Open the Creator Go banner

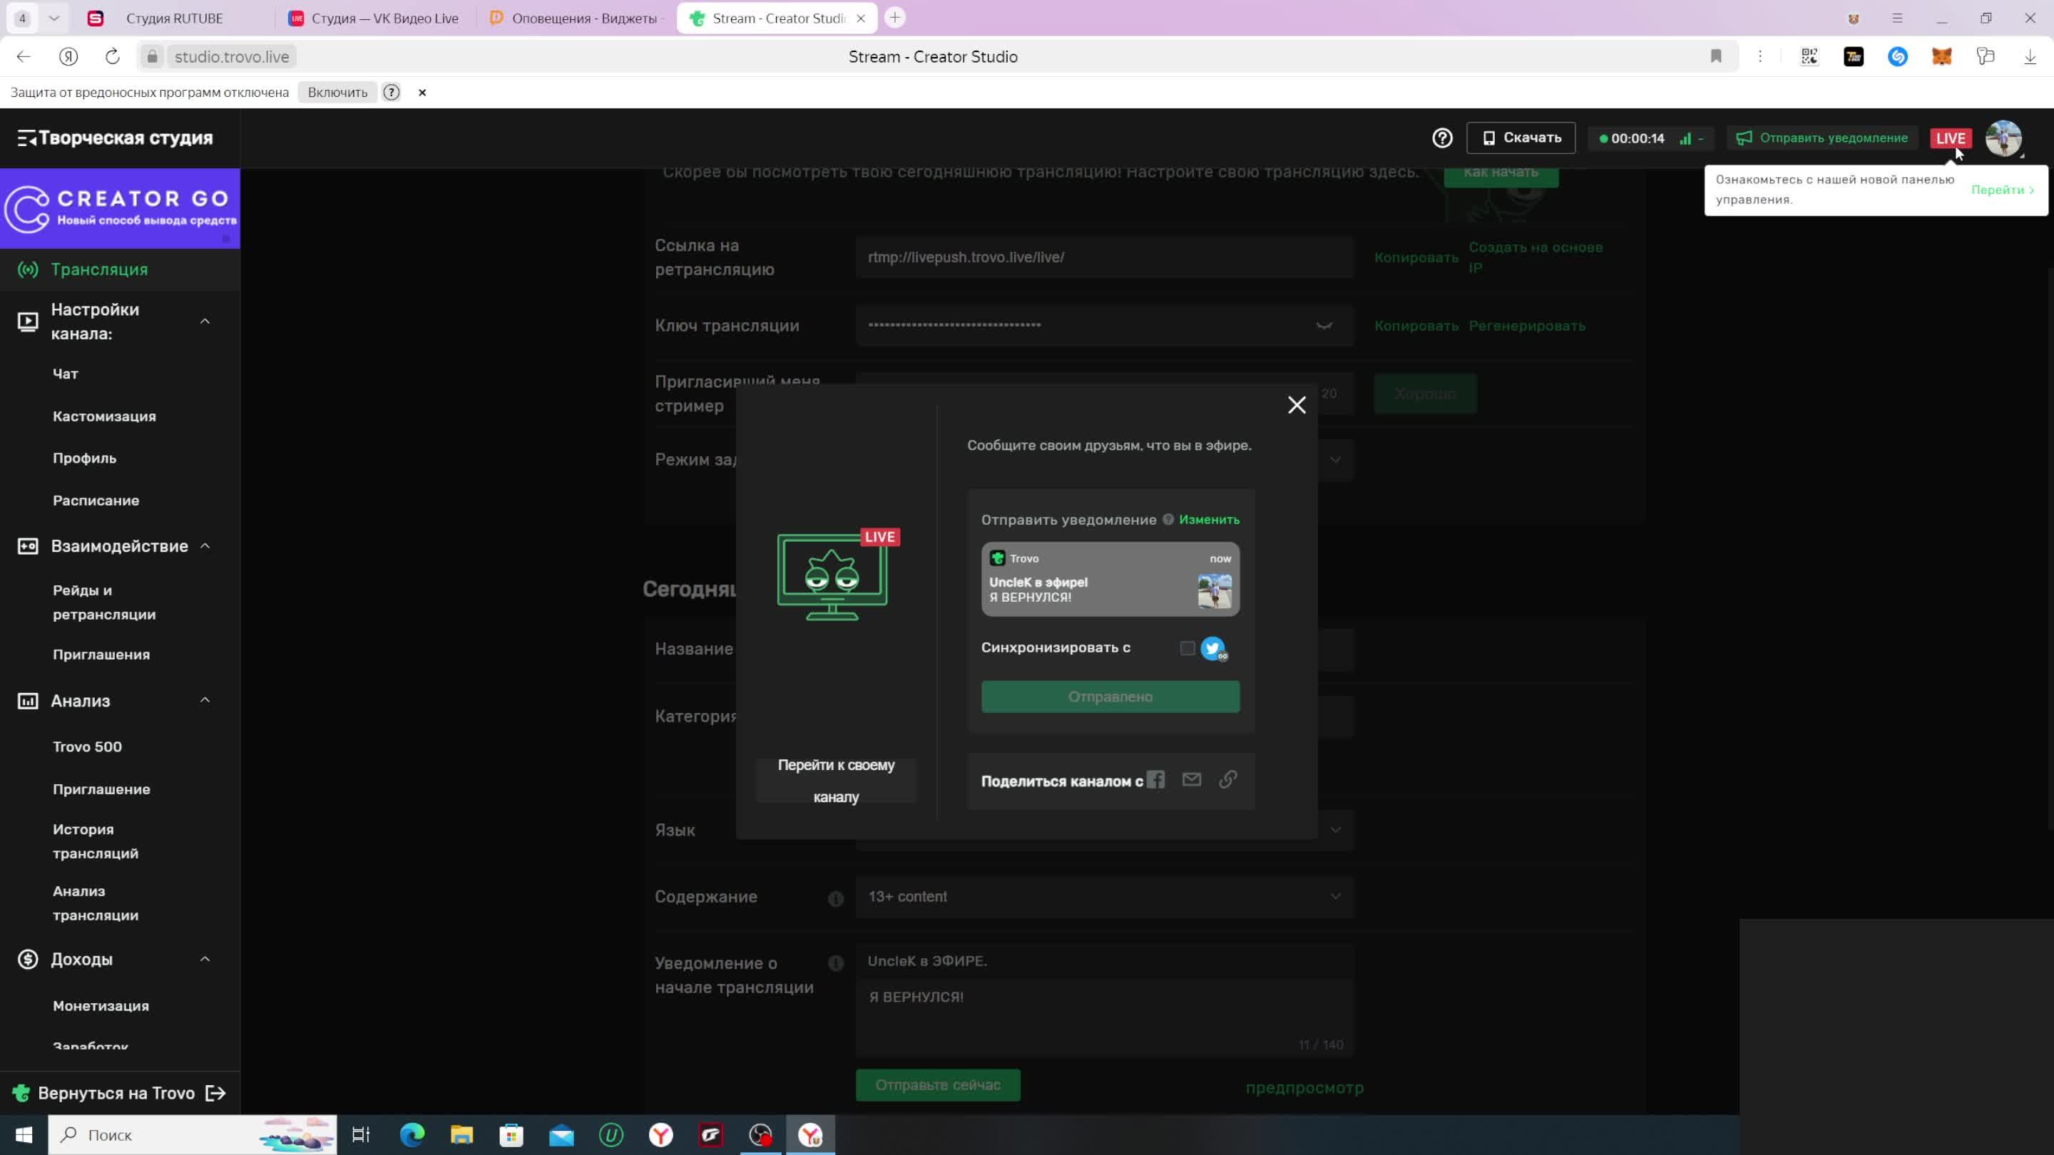120,209
